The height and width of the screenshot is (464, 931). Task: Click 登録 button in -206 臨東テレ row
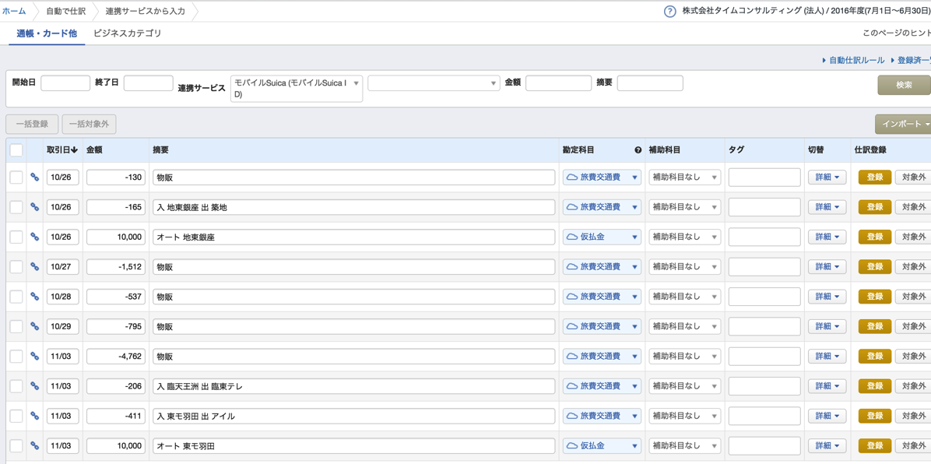tap(875, 386)
